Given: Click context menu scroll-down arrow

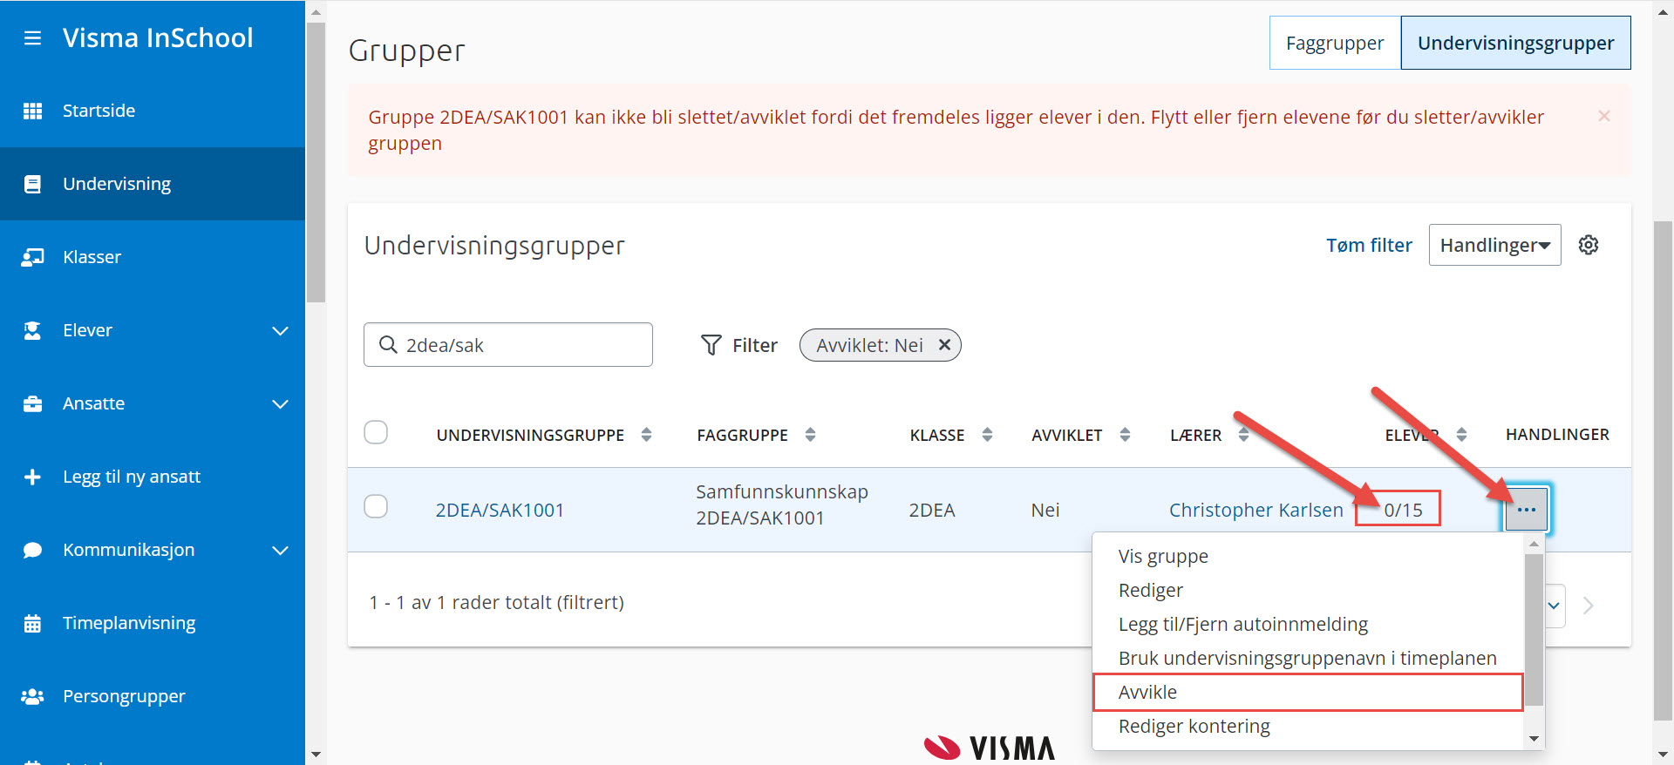Looking at the screenshot, I should pos(1534,739).
